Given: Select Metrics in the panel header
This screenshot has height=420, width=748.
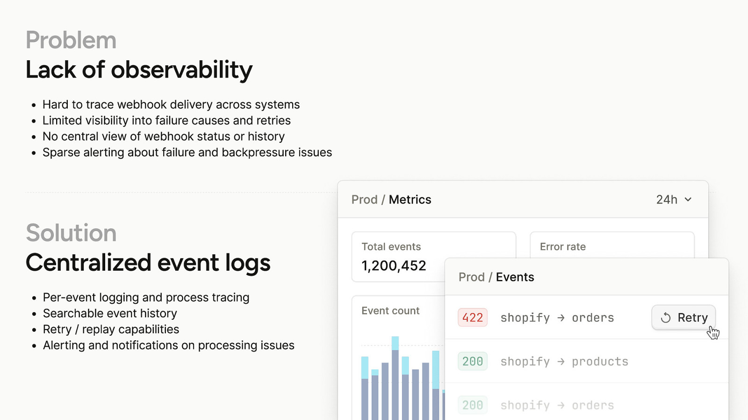Looking at the screenshot, I should [x=410, y=200].
